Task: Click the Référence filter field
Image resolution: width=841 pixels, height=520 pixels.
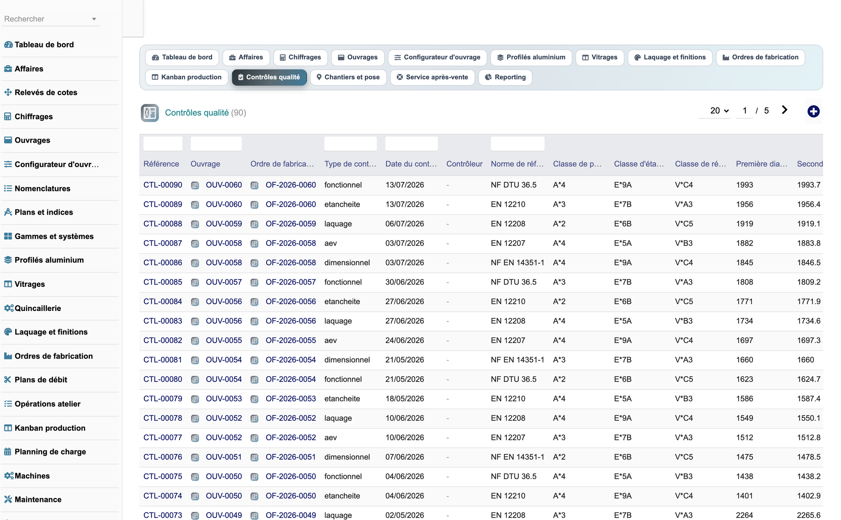Action: (x=163, y=143)
